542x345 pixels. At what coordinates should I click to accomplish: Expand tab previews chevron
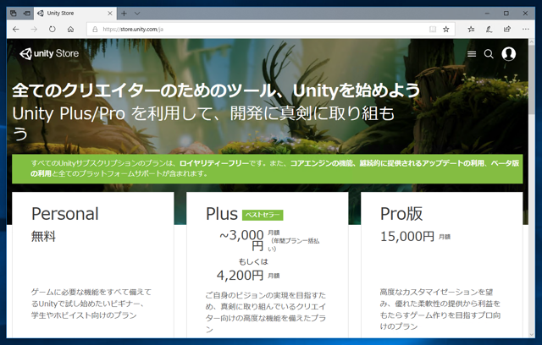[137, 14]
